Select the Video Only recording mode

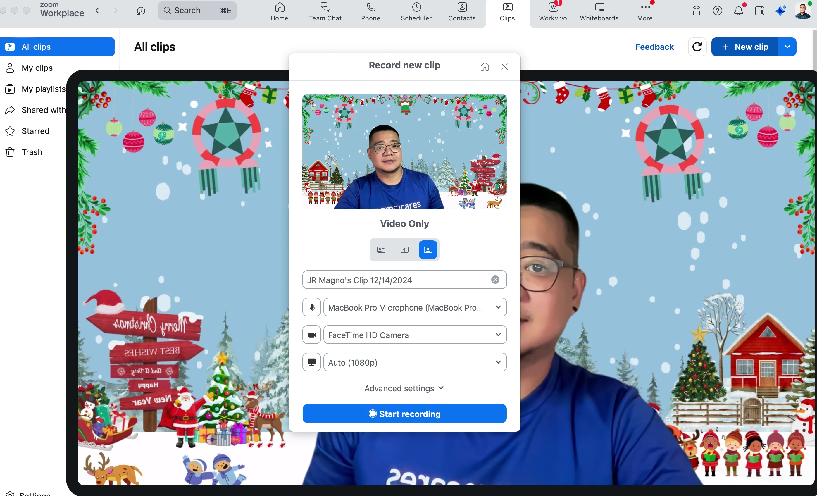click(428, 250)
